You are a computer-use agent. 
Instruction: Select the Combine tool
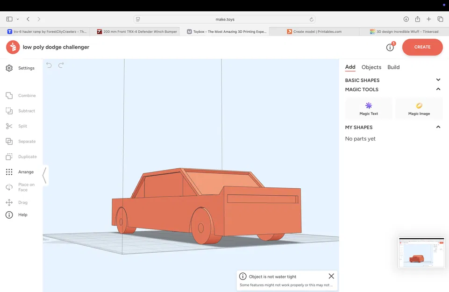21,95
